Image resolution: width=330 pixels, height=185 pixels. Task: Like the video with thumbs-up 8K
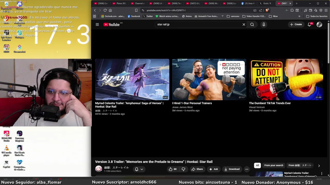[173, 169]
